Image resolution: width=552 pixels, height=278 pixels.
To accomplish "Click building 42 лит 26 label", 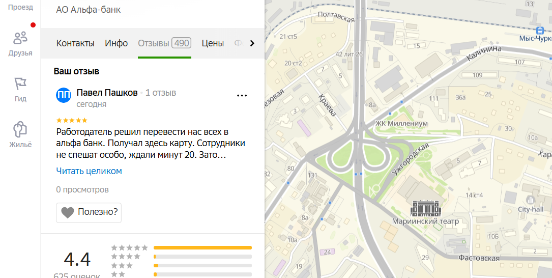I will pyautogui.click(x=349, y=54).
